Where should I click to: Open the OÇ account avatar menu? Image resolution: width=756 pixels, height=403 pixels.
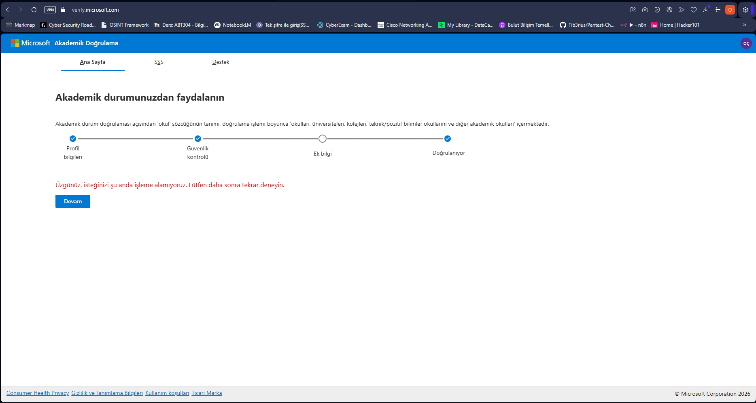coord(746,43)
